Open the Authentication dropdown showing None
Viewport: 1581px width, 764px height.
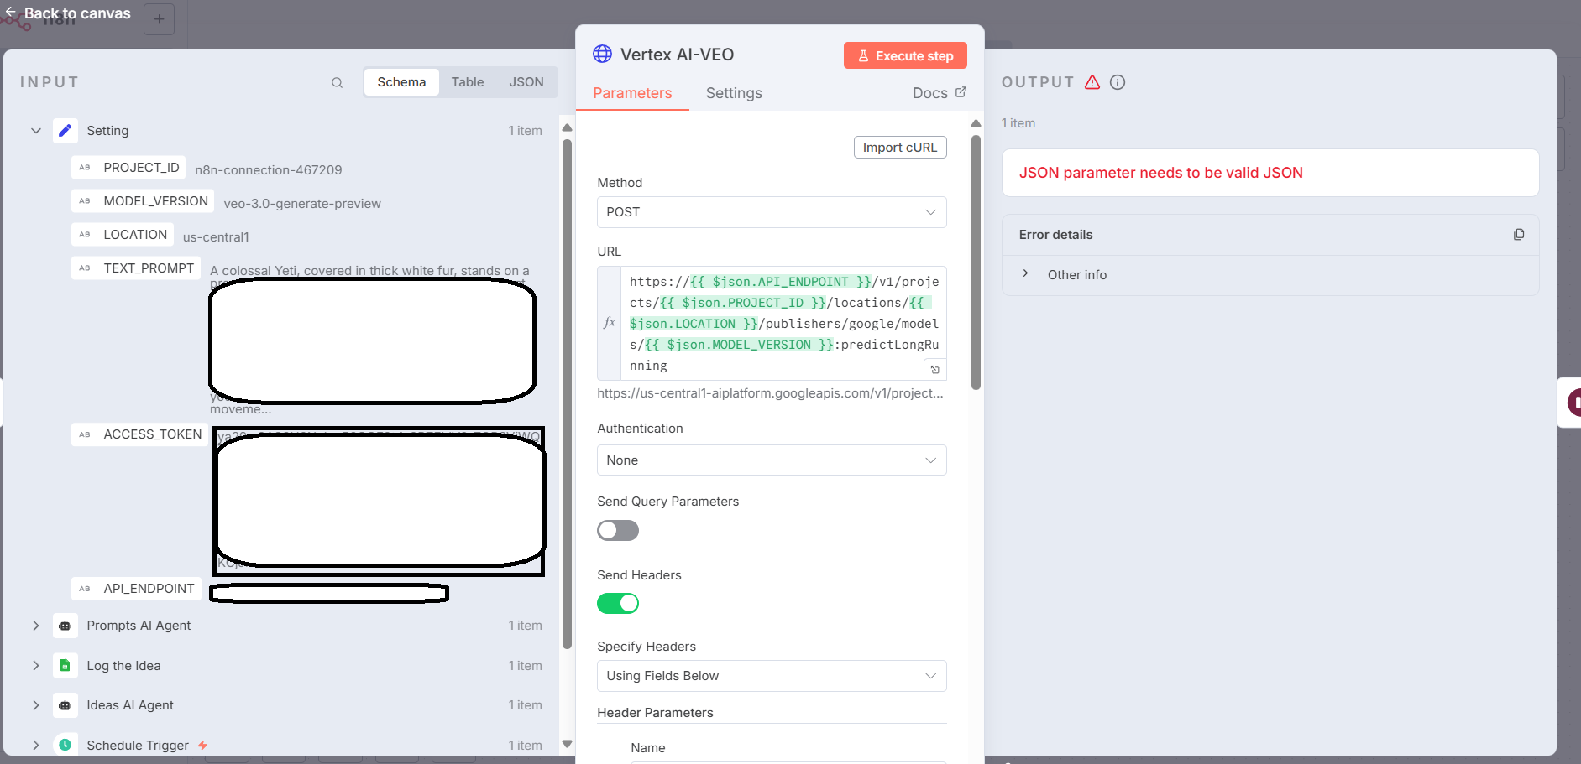coord(772,460)
